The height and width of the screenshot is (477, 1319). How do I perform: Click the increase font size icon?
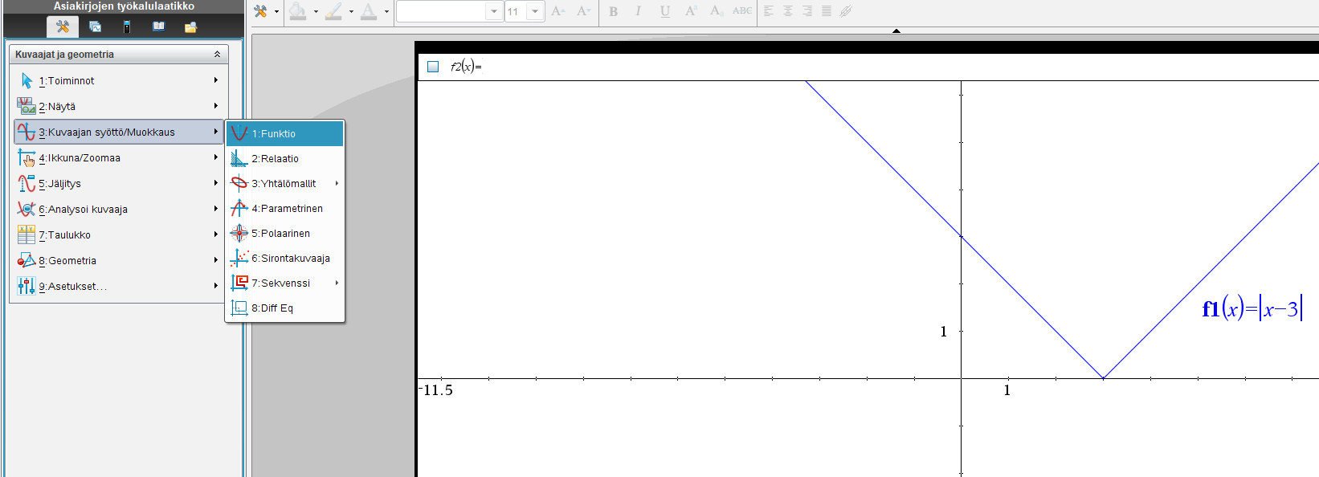[558, 11]
